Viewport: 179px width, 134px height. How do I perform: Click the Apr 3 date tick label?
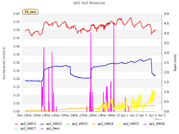pyautogui.click(x=143, y=115)
